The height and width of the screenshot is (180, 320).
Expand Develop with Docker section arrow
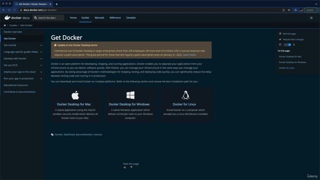pyautogui.click(x=41, y=59)
